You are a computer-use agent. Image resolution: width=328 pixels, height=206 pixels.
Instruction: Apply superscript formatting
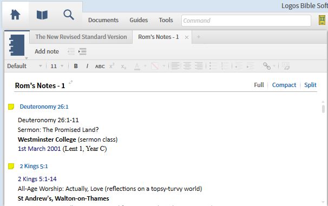111,66
